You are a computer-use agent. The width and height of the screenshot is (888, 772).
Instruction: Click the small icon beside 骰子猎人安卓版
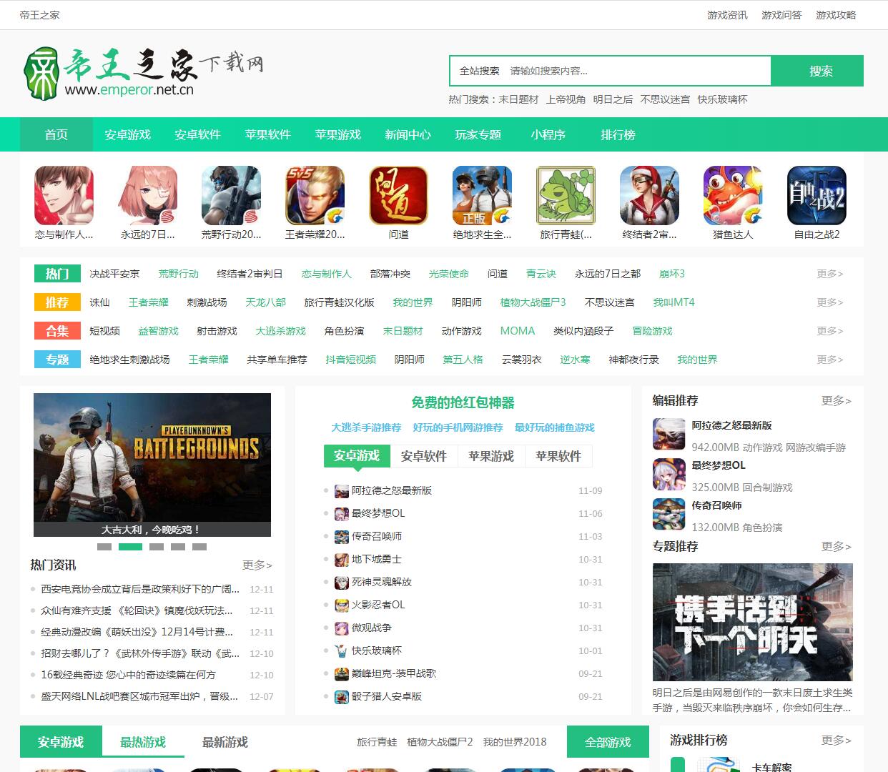pyautogui.click(x=342, y=696)
